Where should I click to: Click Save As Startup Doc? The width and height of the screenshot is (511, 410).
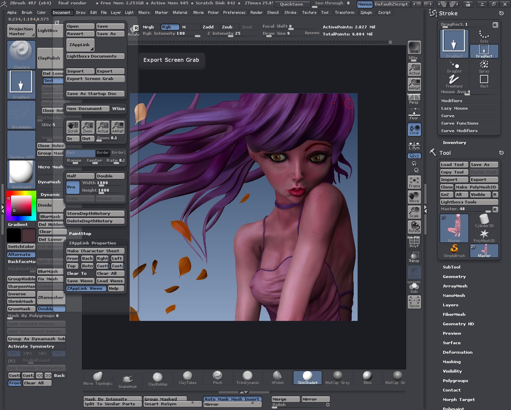pyautogui.click(x=95, y=94)
